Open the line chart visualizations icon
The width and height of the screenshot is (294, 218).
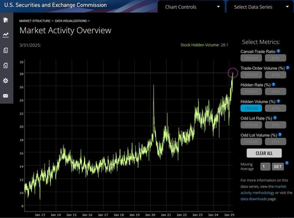(x=6, y=35)
